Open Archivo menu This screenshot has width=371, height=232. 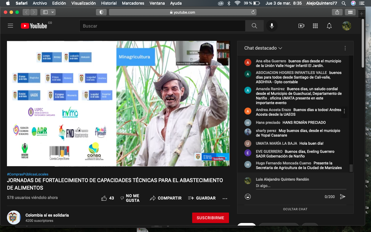40,3
